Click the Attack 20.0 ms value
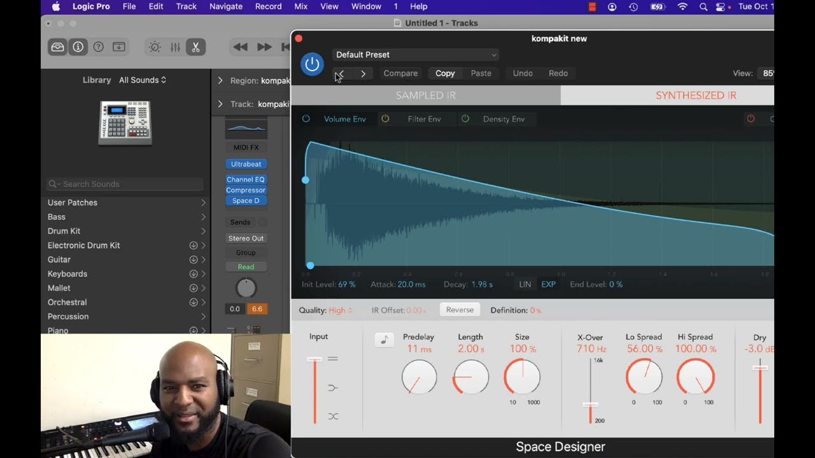Viewport: 815px width, 458px height. (411, 284)
